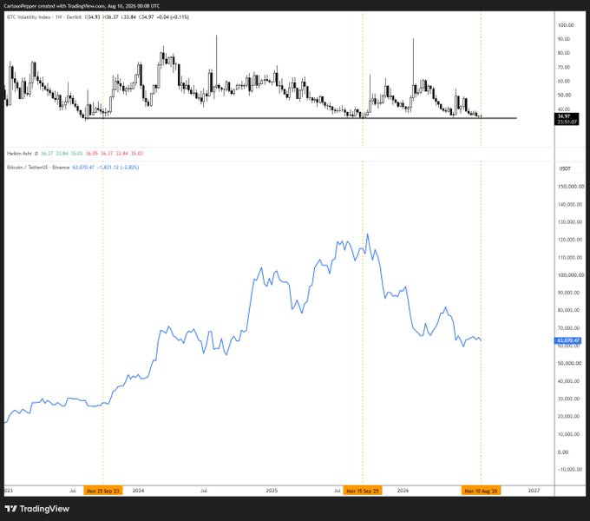Click the O34.93 open value
This screenshot has width=590, height=521.
(92, 17)
